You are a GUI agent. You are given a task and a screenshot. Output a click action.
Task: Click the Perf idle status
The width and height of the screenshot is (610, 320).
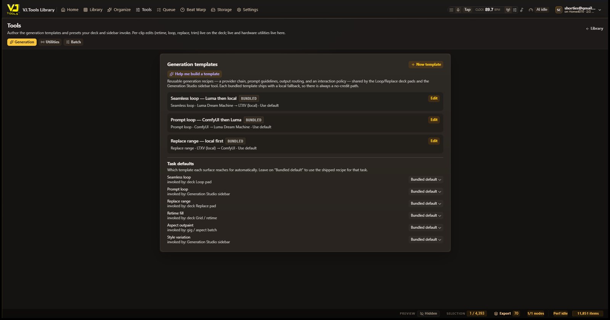pyautogui.click(x=560, y=314)
